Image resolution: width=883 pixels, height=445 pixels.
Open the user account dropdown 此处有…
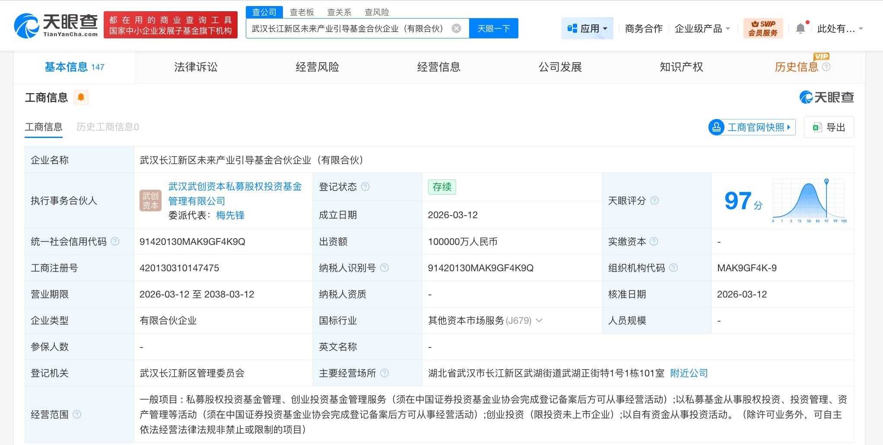(x=839, y=28)
